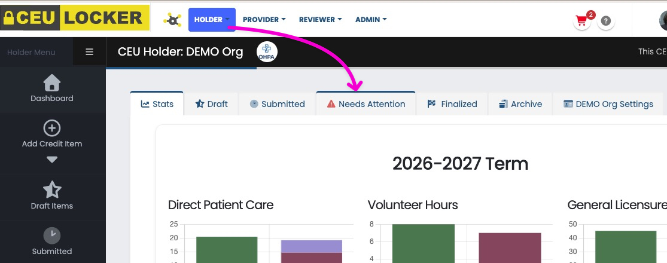Expand the Provider dropdown menu

(x=264, y=20)
